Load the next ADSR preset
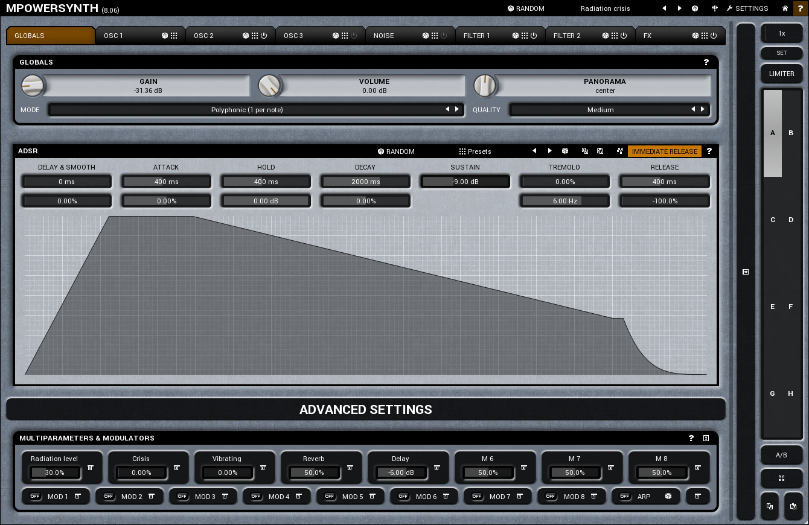Viewport: 809px width, 525px height. (x=549, y=151)
